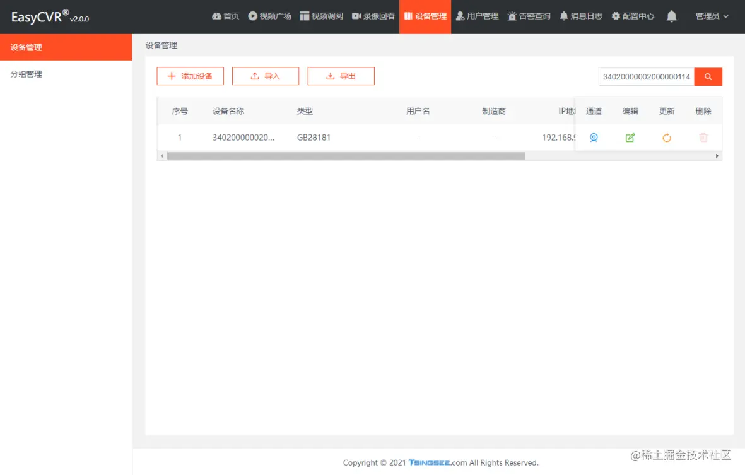745x475 pixels.
Task: Click the 192.168 IP address cell
Action: tap(559, 138)
